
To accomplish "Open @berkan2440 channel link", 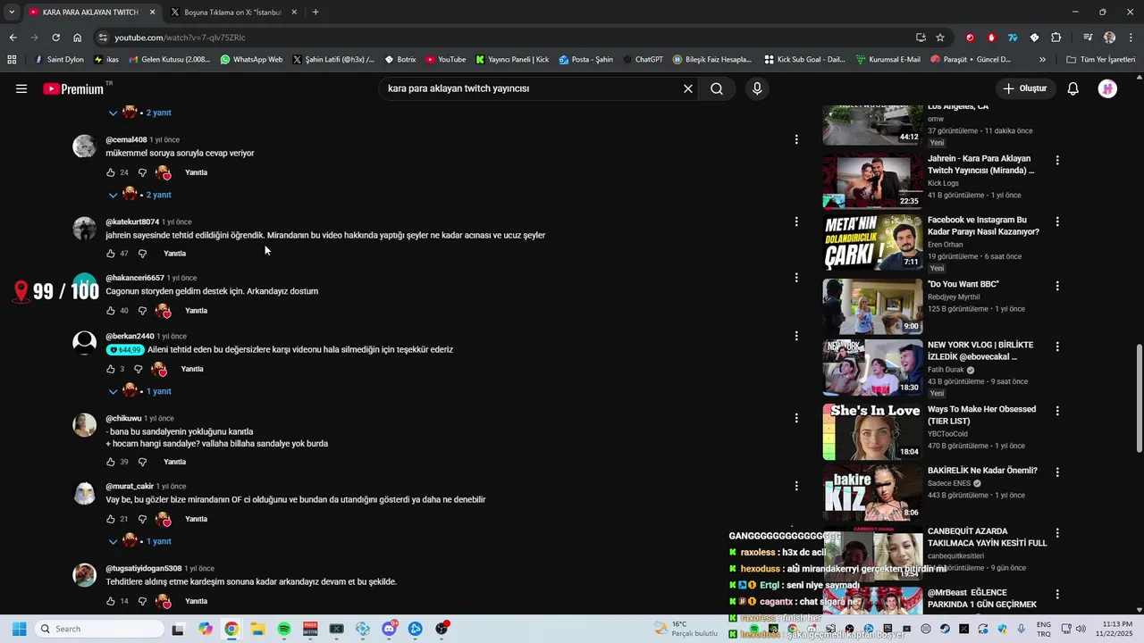I will 130,336.
